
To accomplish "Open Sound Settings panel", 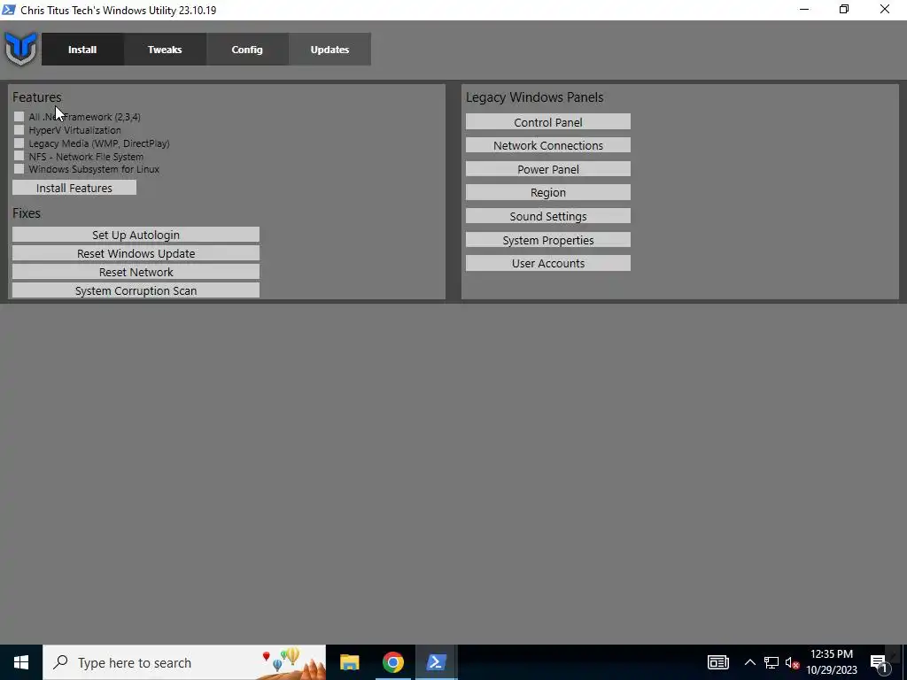I will 547,216.
